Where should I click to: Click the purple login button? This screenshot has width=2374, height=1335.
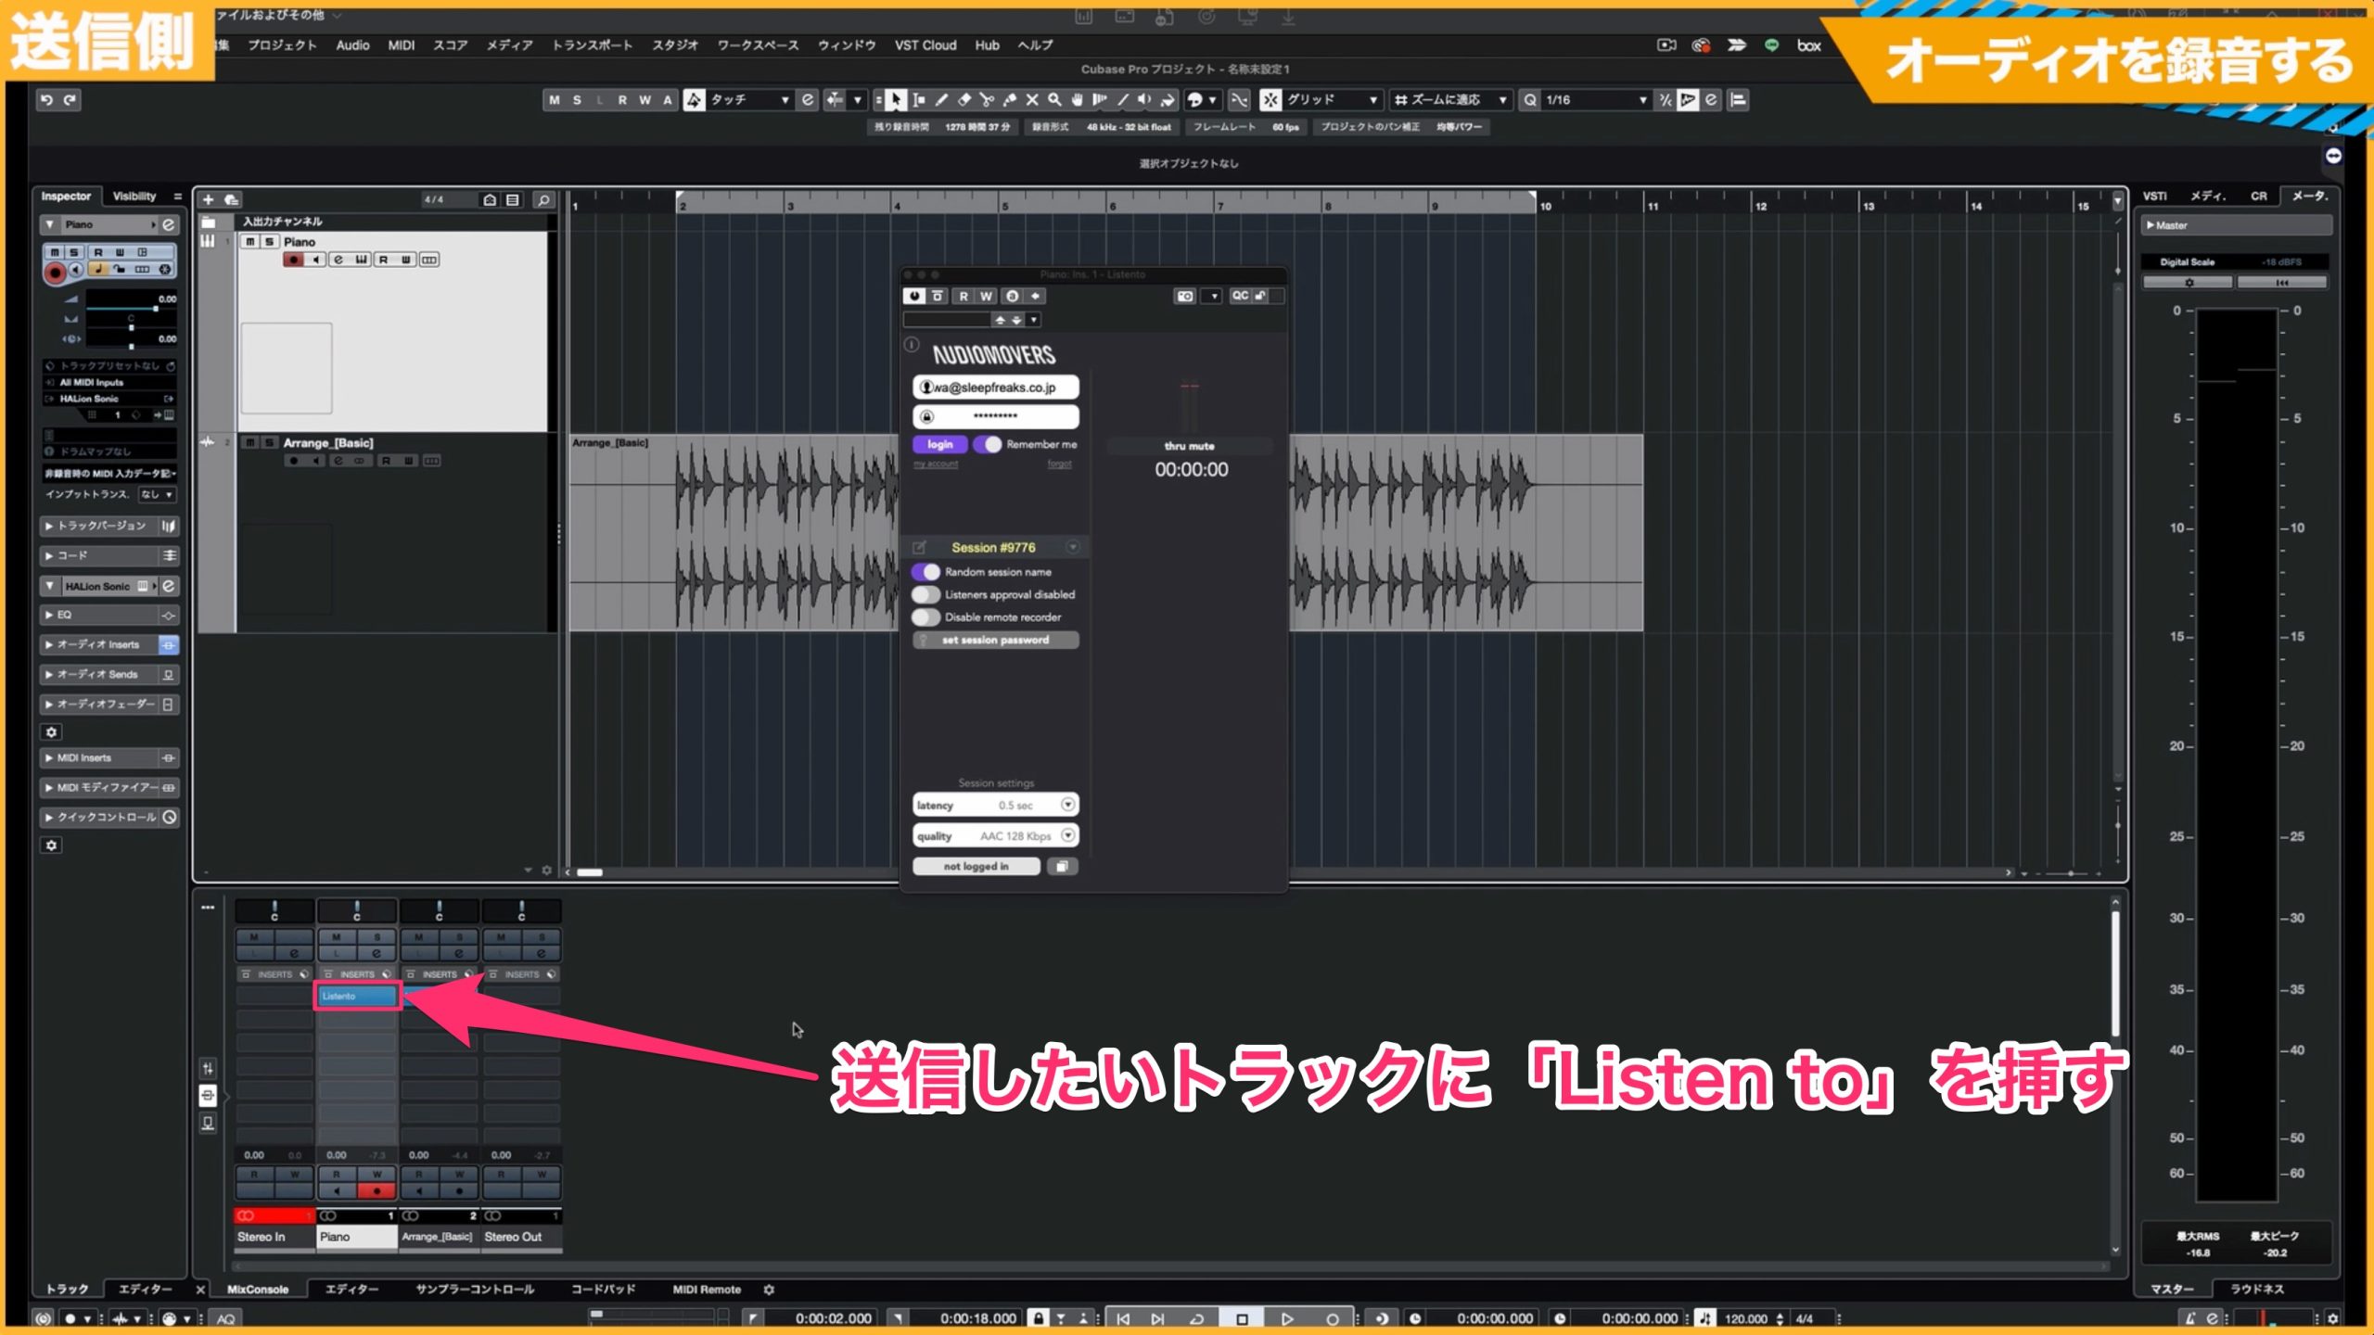coord(940,444)
